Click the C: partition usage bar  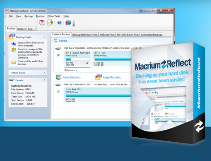113,59
